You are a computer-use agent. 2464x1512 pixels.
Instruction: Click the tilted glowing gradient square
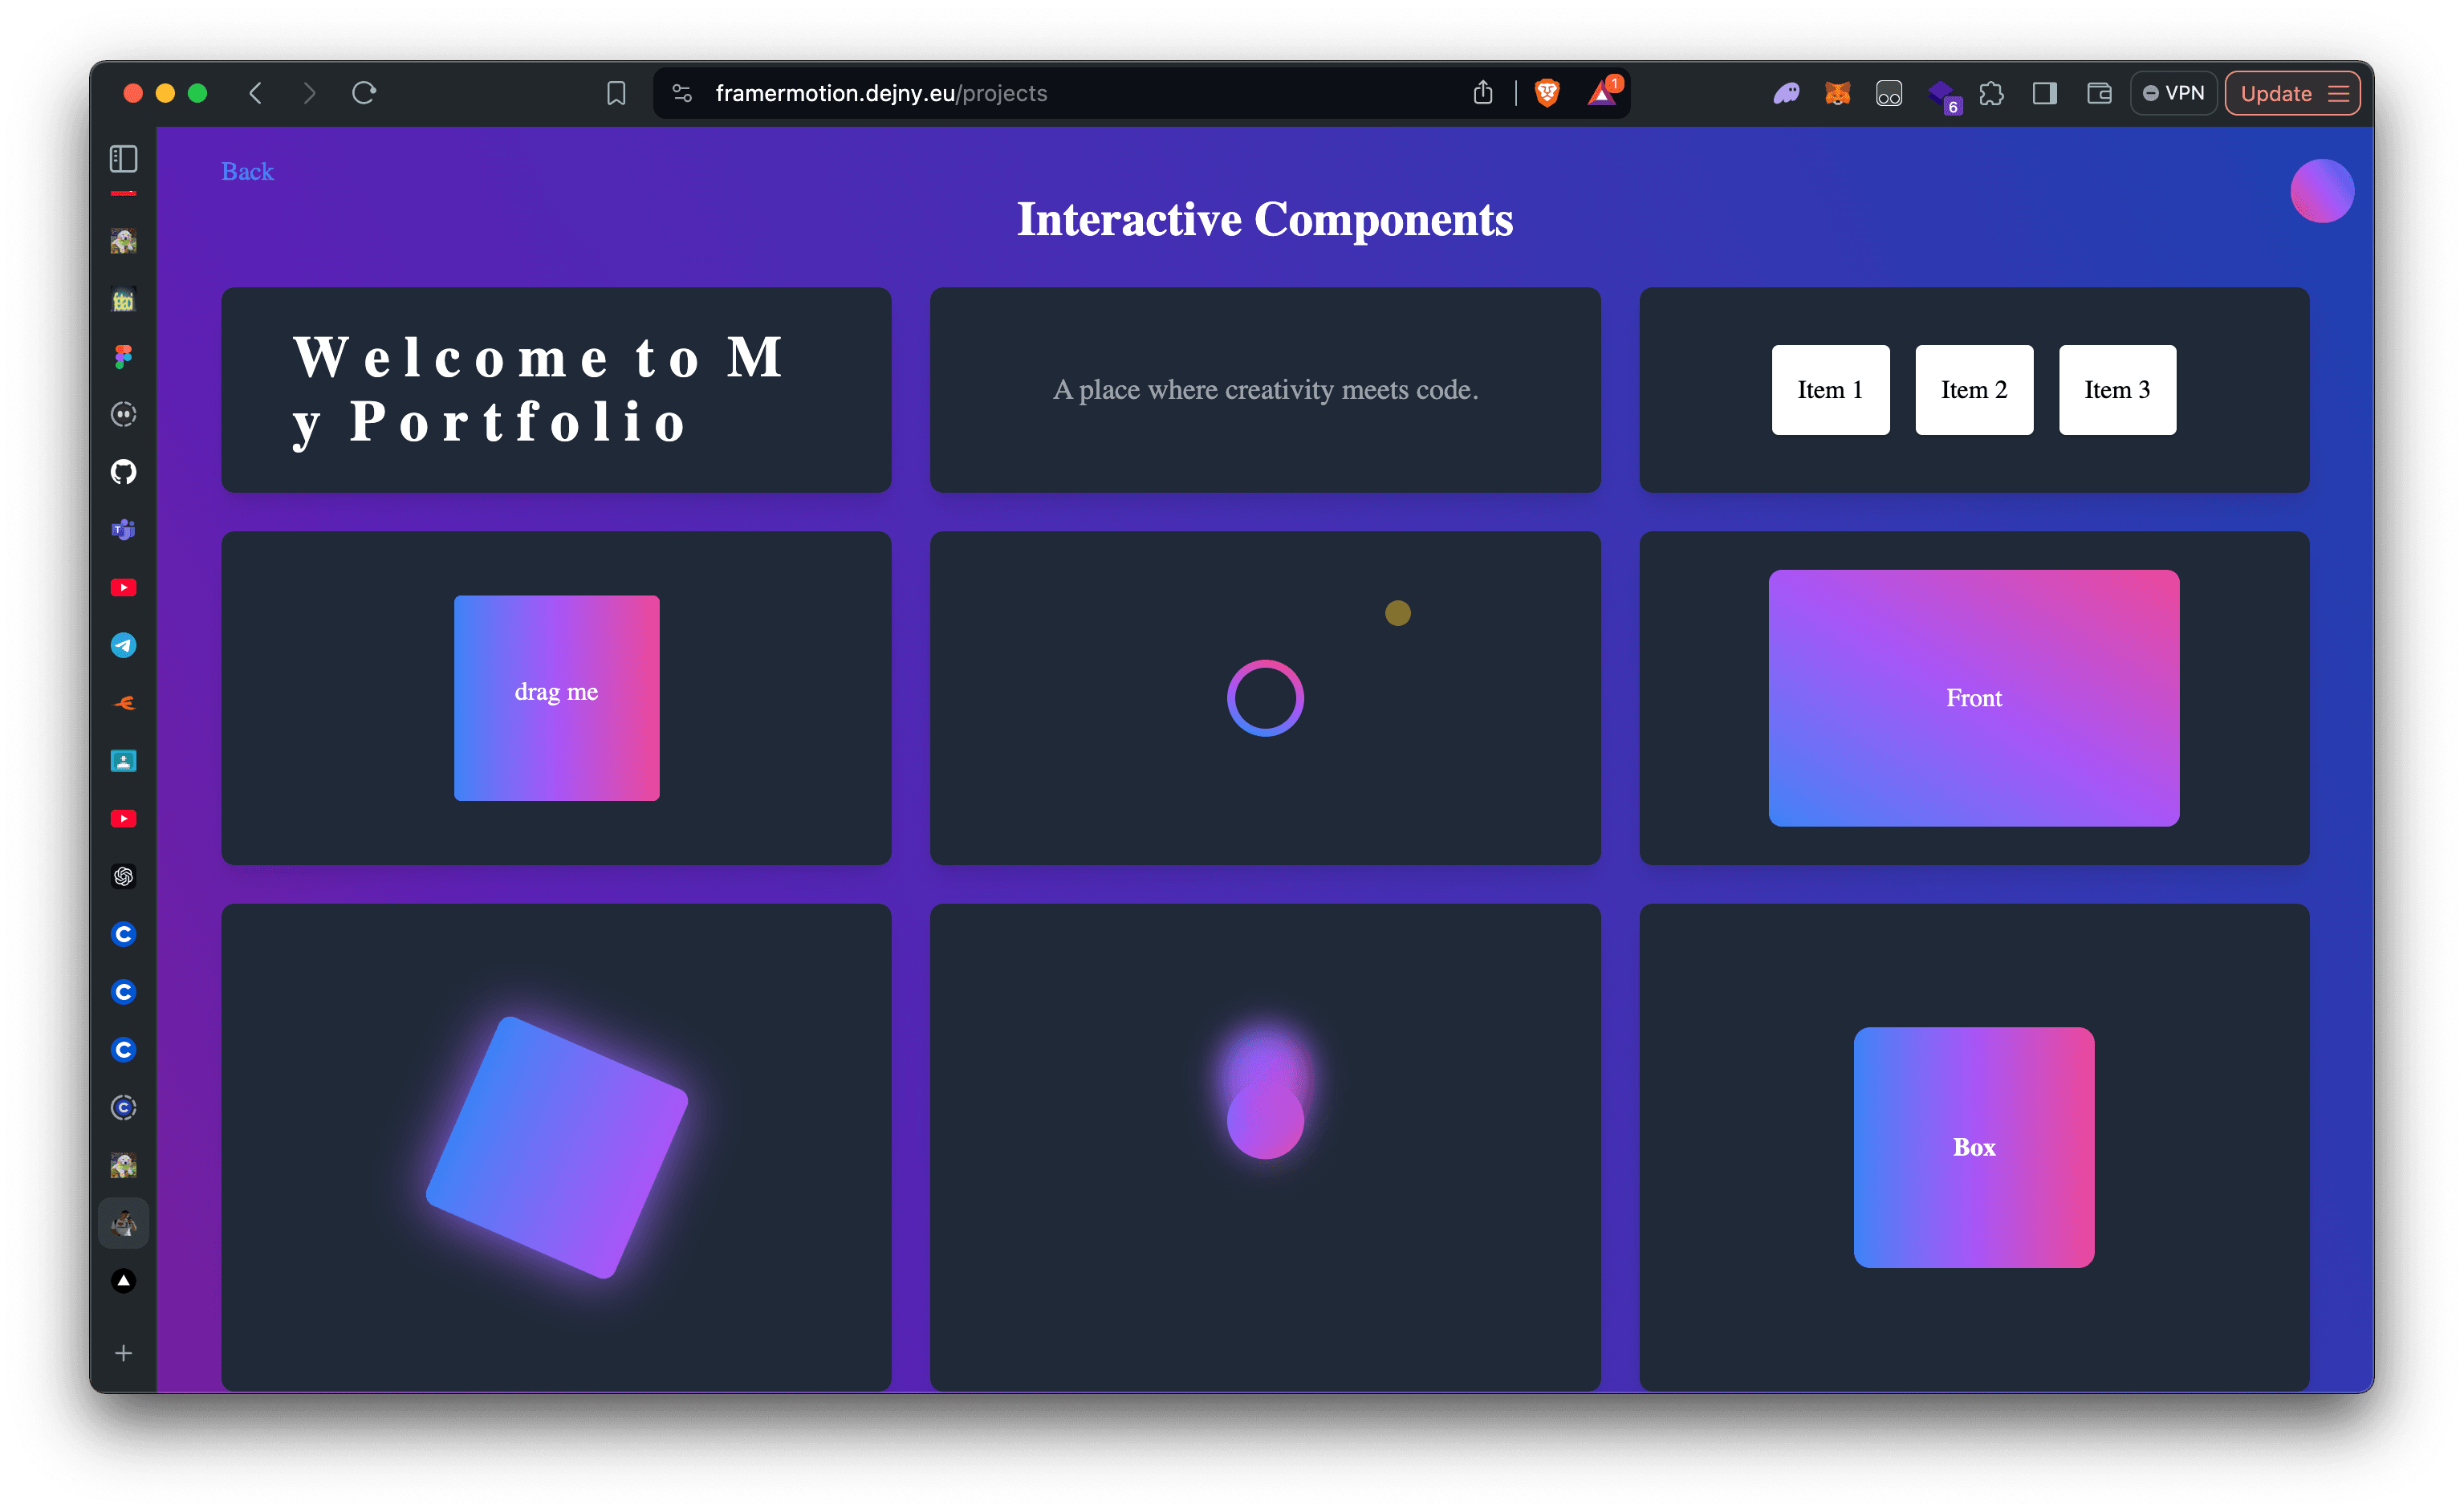[556, 1147]
